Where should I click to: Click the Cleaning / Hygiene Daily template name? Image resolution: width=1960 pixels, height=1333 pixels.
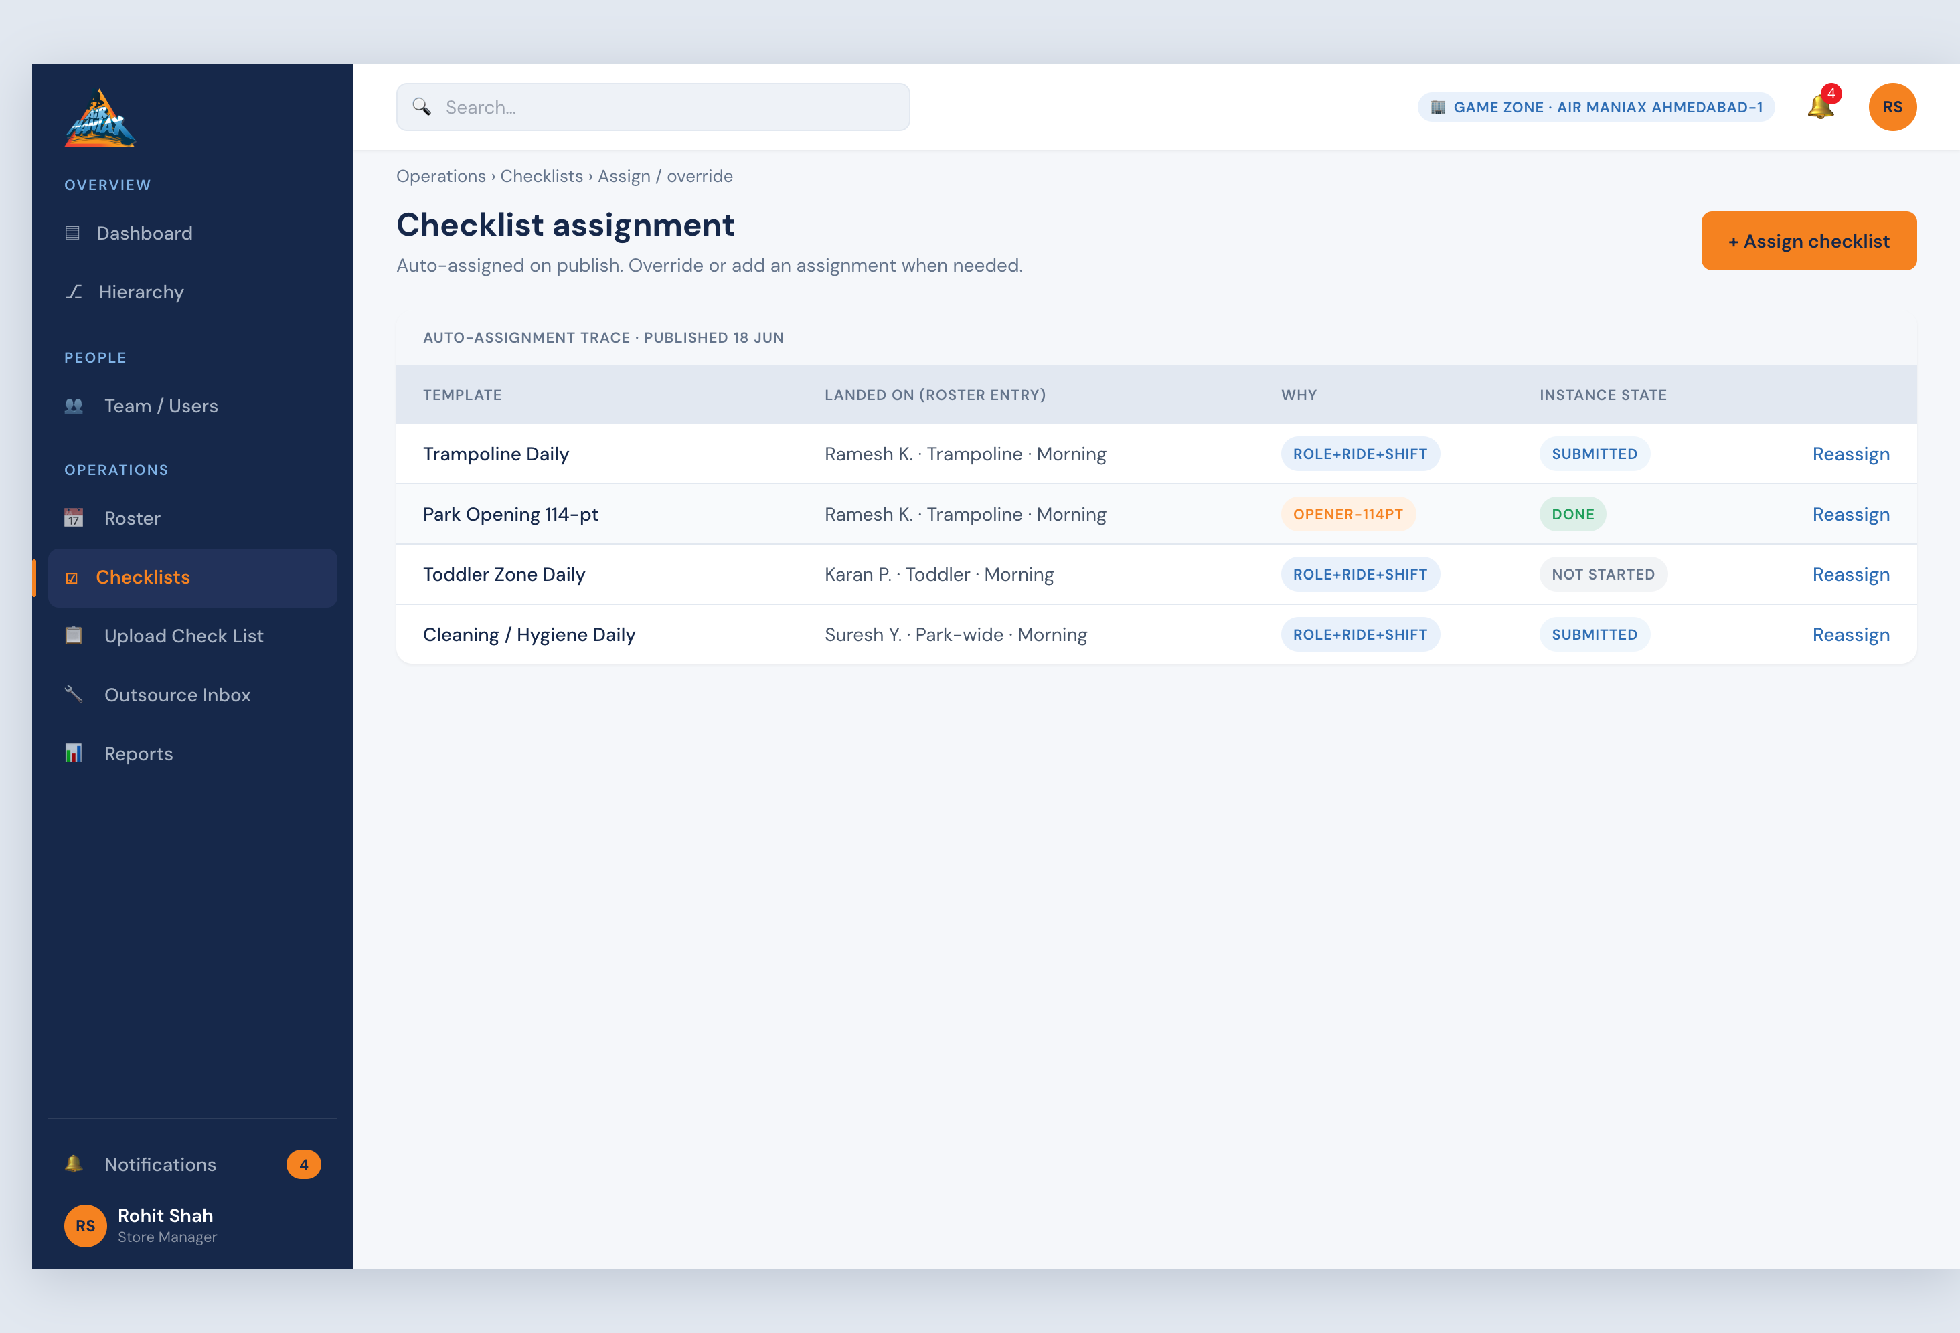(x=529, y=635)
